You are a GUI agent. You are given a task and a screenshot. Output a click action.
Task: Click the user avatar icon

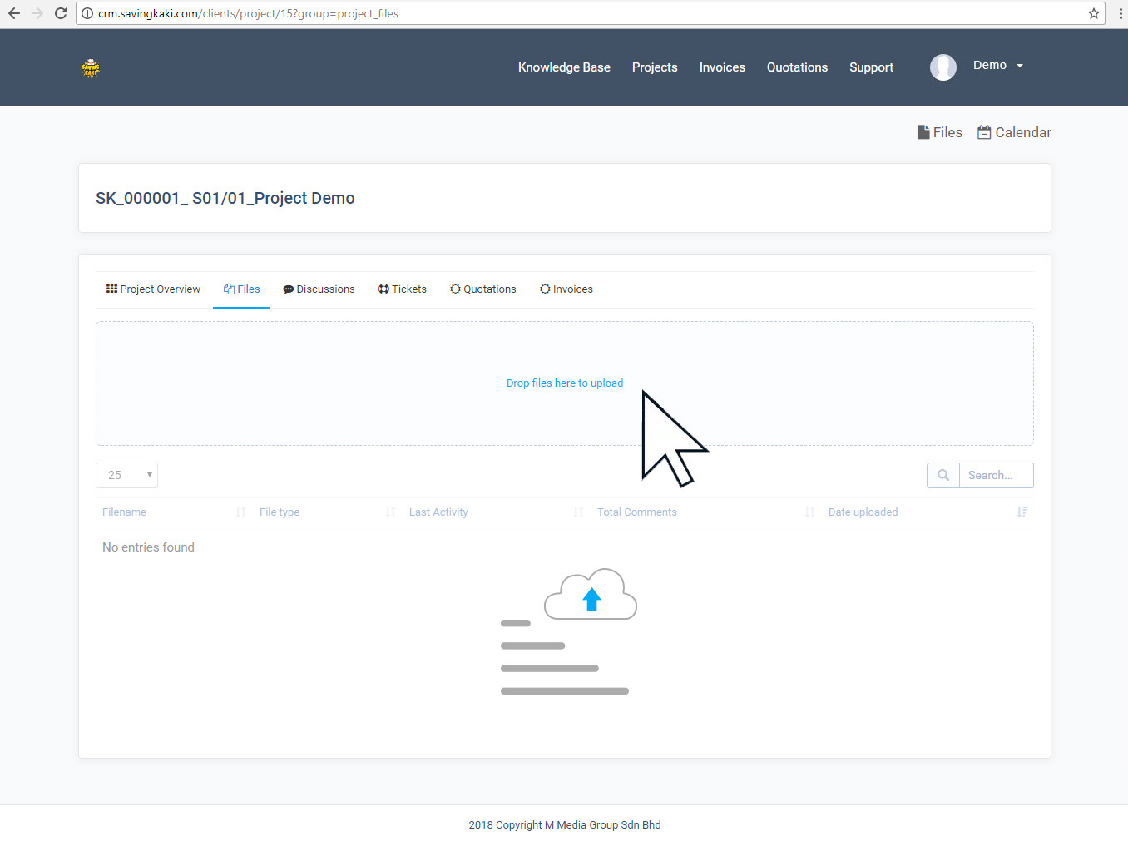pos(942,67)
